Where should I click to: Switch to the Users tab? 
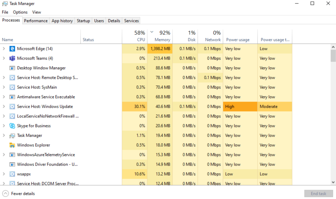click(x=99, y=21)
